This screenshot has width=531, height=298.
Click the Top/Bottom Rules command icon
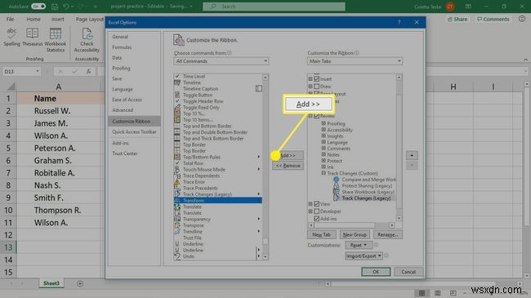[177, 157]
